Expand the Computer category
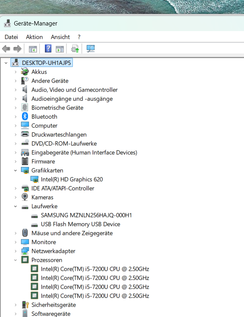Viewport: 244px width, 317px height. tap(16, 125)
